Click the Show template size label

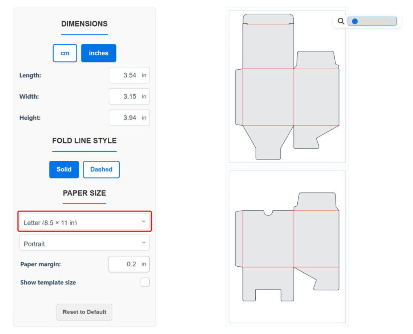pos(48,282)
